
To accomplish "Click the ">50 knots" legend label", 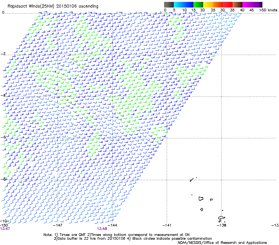I will (268, 10).
